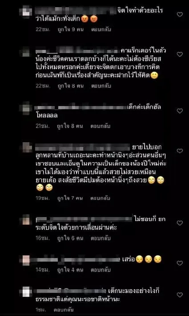Open profile picture of first commenter
The image size is (189, 316).
[27, 12]
